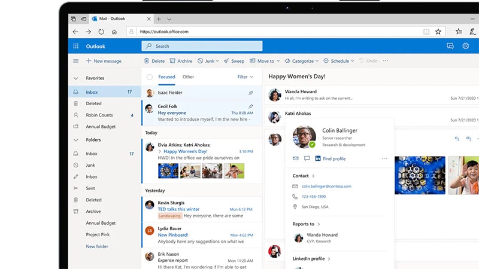
Task: Go to browser home page
Action: pos(114,32)
